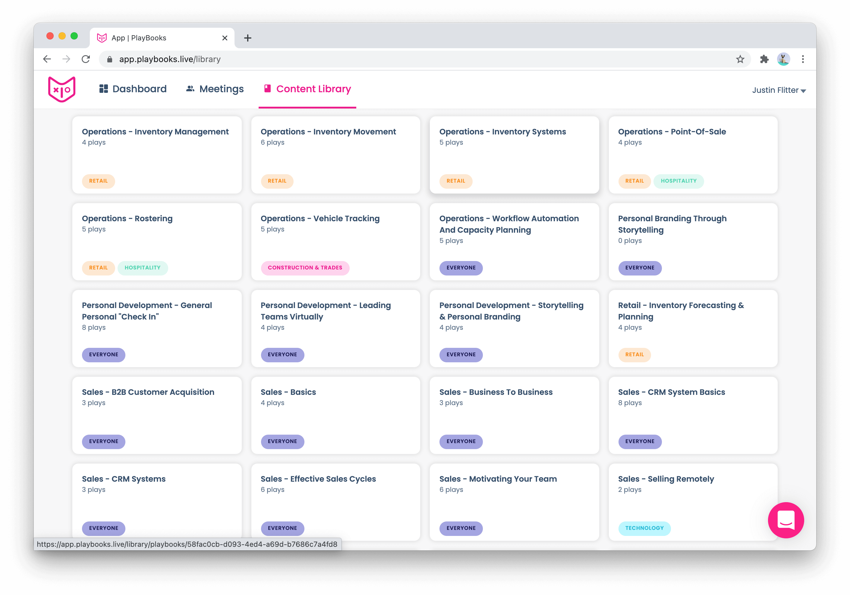Open Operations - Vehicle Tracking playbook
This screenshot has width=850, height=595.
[x=320, y=219]
